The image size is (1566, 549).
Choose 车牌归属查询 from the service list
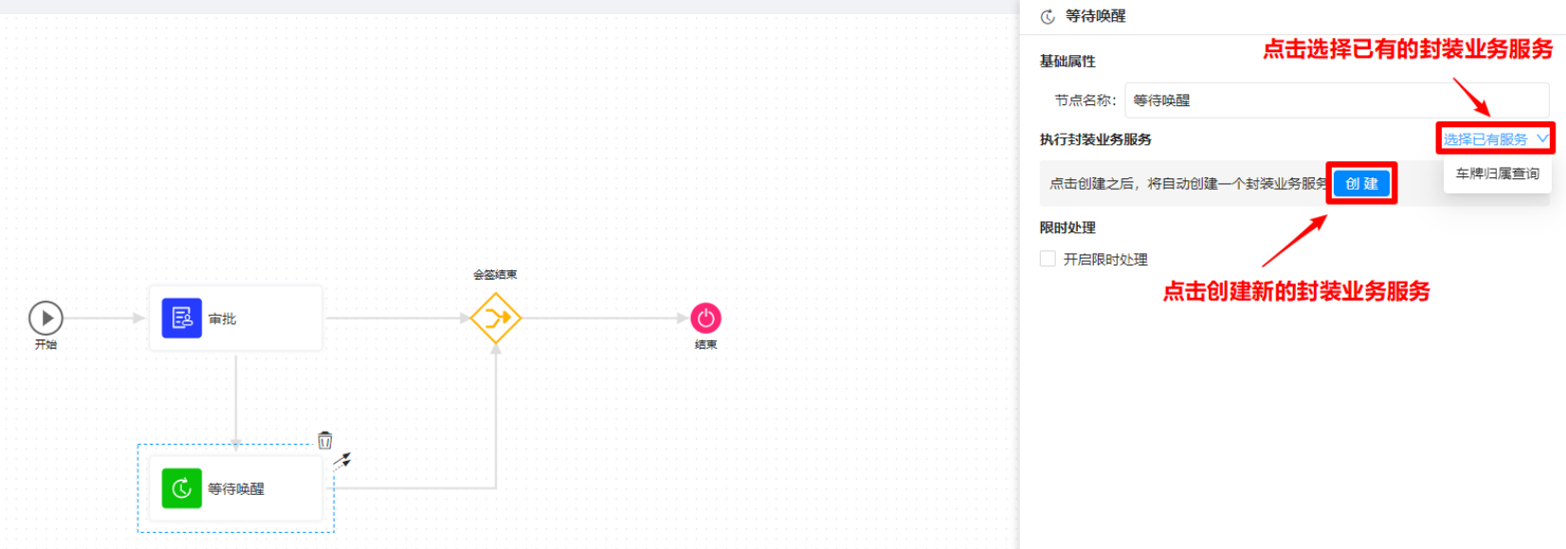[x=1497, y=174]
